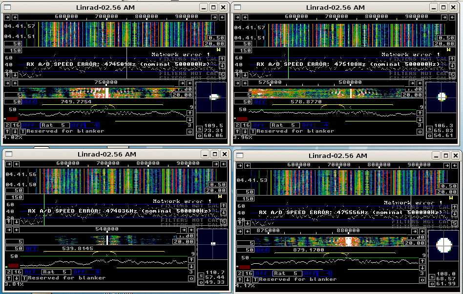463x294 pixels.
Task: Click down arrow right of 475556Hz error text
Action: point(454,214)
